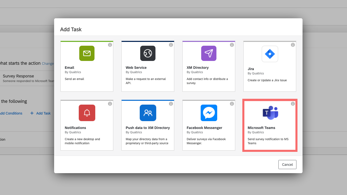
Task: Click the XM Directory card title
Action: [198, 68]
